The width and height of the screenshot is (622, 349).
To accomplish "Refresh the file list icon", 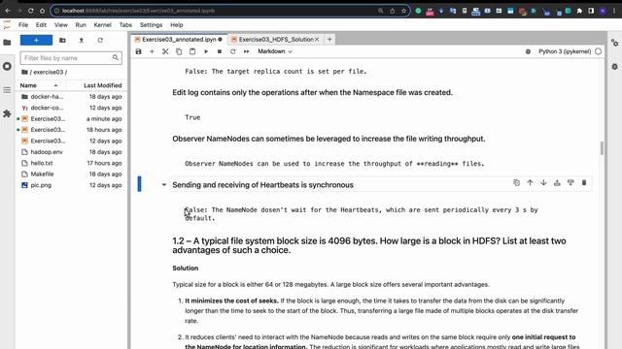I will pyautogui.click(x=100, y=41).
